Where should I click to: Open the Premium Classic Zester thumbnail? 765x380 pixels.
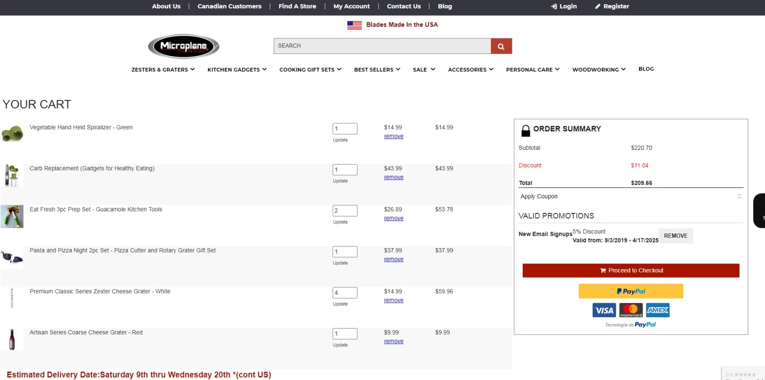coord(12,298)
